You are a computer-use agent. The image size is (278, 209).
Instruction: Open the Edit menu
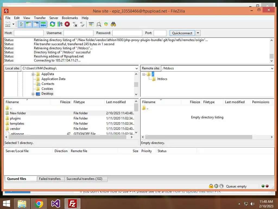pos(17,18)
